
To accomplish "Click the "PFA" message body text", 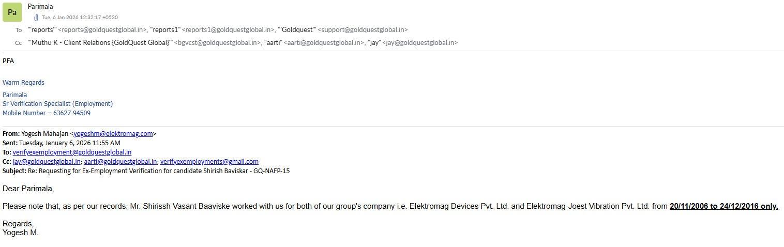I will point(8,61).
